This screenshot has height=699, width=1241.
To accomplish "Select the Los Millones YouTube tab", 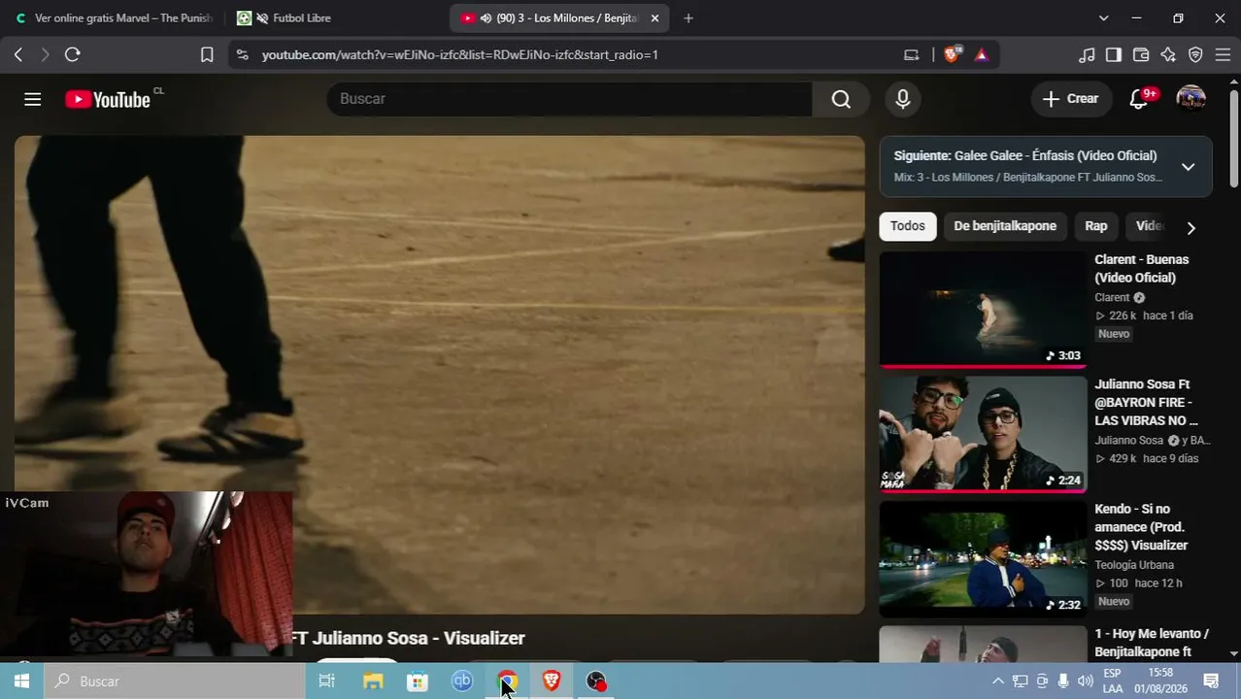I will pos(558,17).
